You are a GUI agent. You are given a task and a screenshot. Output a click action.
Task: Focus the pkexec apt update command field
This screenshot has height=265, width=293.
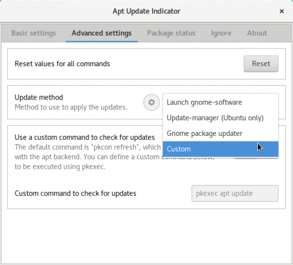click(x=235, y=193)
